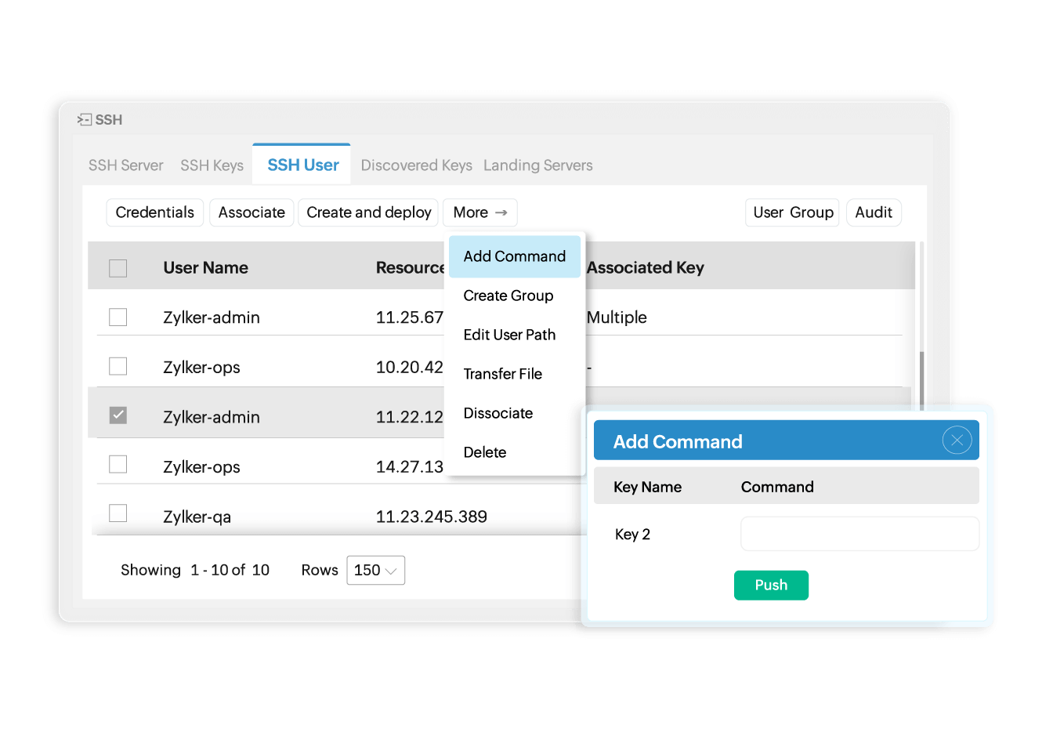1053x729 pixels.
Task: Click the Key 2 command input field
Action: point(859,534)
